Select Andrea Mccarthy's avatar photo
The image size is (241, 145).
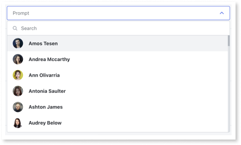pos(18,59)
